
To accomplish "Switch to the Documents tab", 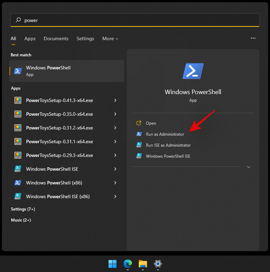I will click(56, 38).
